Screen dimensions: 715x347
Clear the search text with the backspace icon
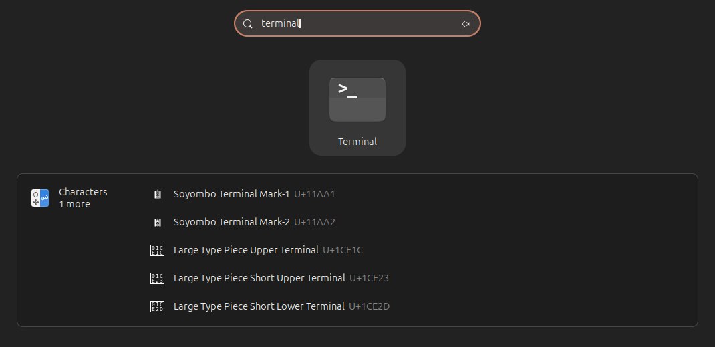click(467, 24)
